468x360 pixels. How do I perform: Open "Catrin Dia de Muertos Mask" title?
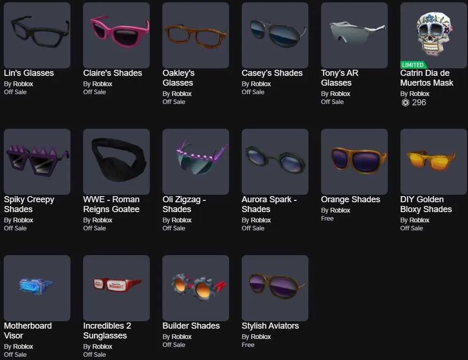(x=427, y=78)
